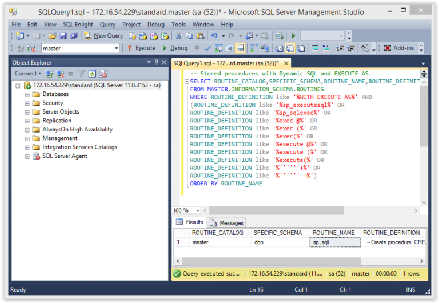Start debugging with the Debug button
The image size is (439, 303).
coord(175,49)
